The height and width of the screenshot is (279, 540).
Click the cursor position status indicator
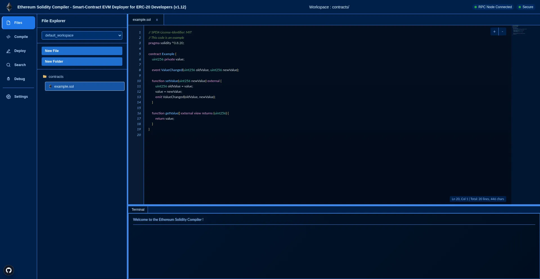(x=478, y=199)
